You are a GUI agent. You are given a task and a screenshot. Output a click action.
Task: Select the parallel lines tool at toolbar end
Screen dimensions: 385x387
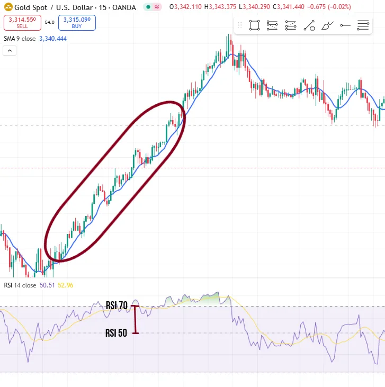363,25
